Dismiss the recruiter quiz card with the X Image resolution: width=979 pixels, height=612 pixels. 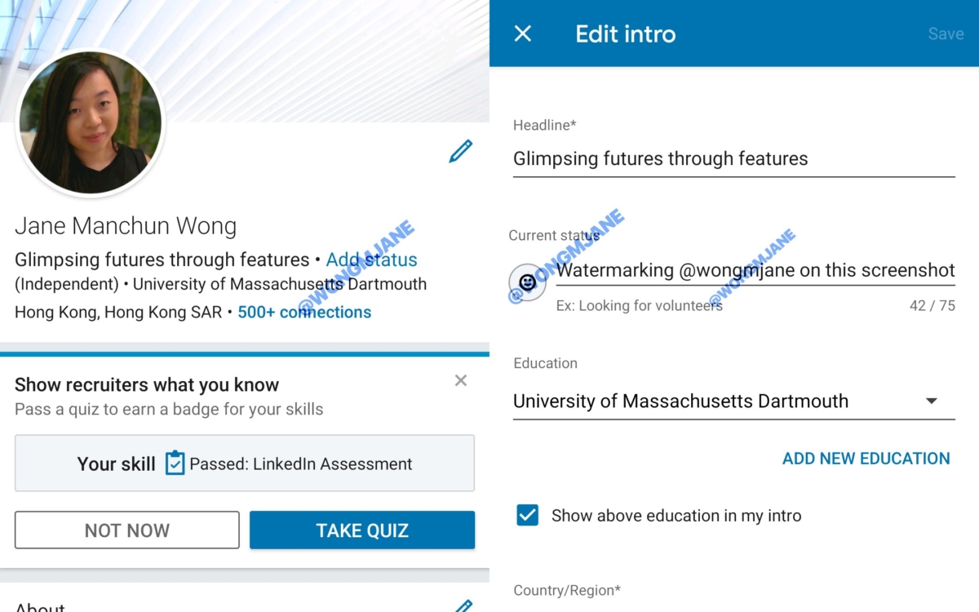[460, 380]
